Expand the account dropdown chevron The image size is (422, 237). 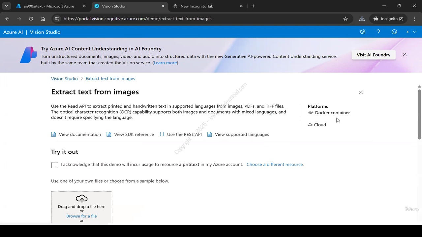pyautogui.click(x=415, y=32)
